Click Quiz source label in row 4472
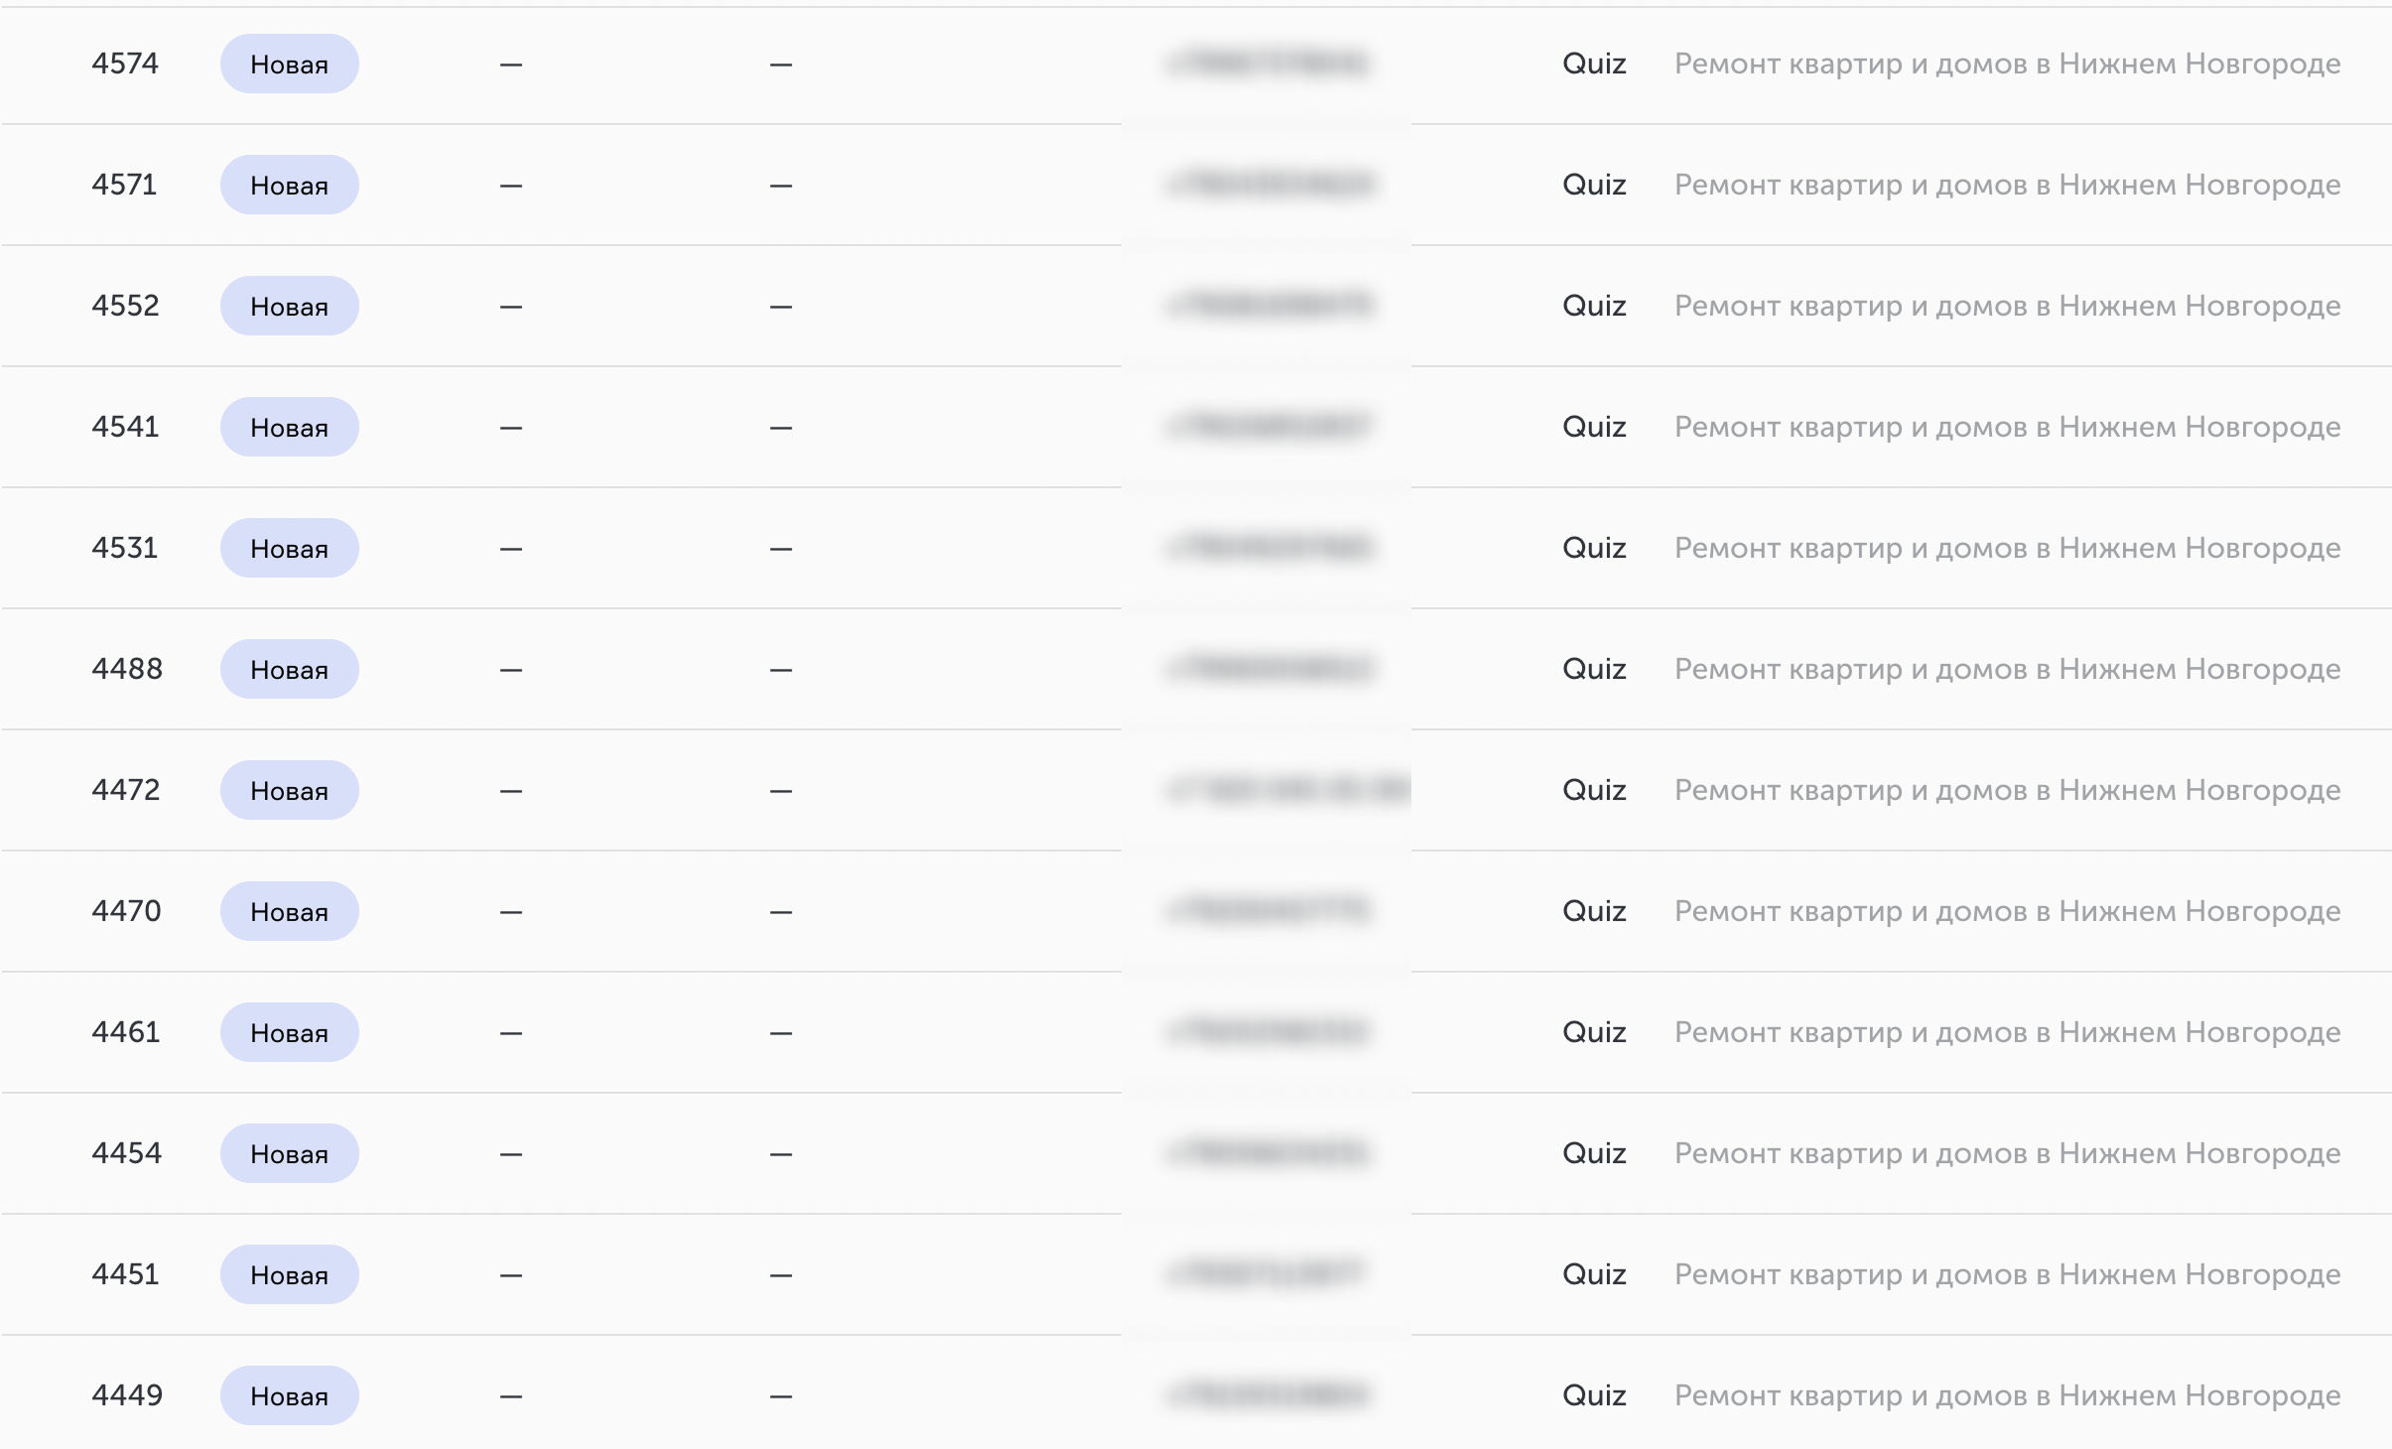The width and height of the screenshot is (2392, 1449). (1594, 790)
